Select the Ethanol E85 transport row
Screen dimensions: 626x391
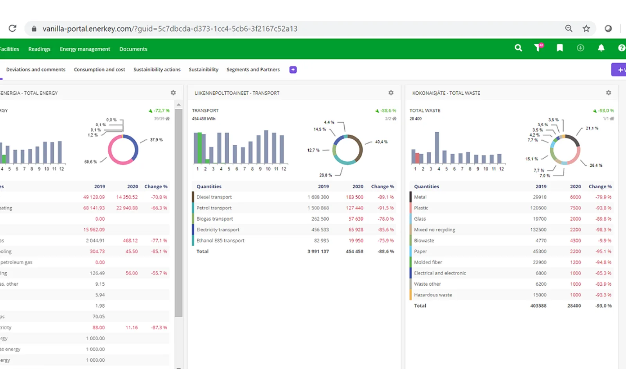pyautogui.click(x=294, y=240)
